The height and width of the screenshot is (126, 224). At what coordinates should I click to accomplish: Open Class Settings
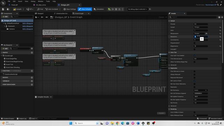[x=70, y=9]
